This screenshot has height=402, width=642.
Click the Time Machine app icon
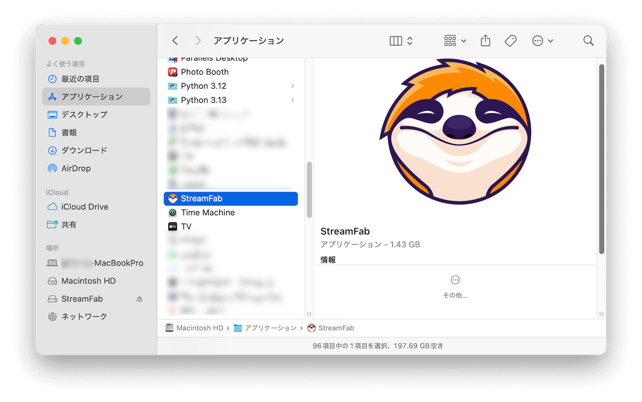pos(173,213)
